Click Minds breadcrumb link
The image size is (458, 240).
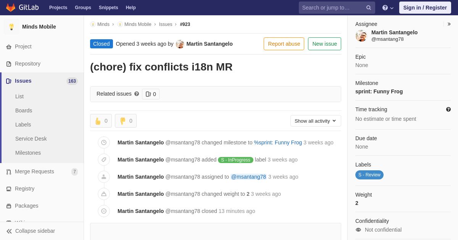pos(103,24)
